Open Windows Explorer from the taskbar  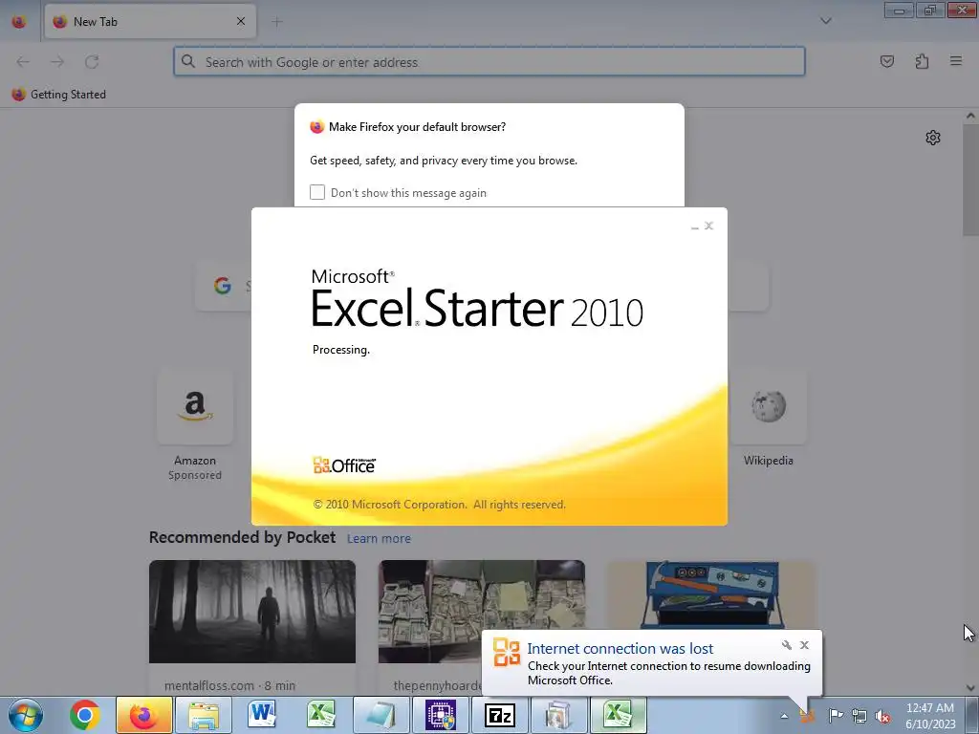[204, 715]
